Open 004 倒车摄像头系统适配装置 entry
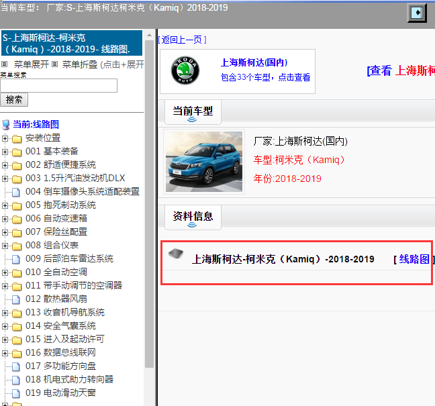This screenshot has height=406, width=435. [x=83, y=192]
